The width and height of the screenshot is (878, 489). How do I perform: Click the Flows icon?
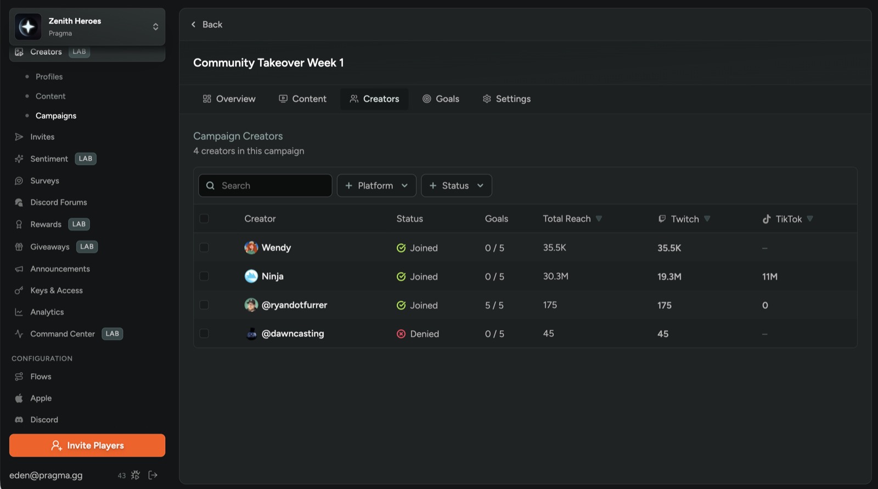19,376
